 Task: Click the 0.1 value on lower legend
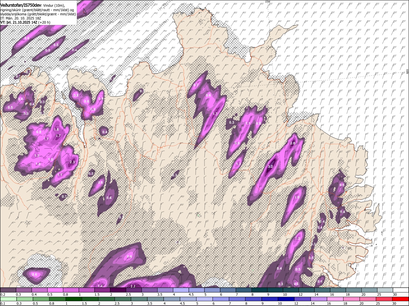pyautogui.click(x=3, y=303)
